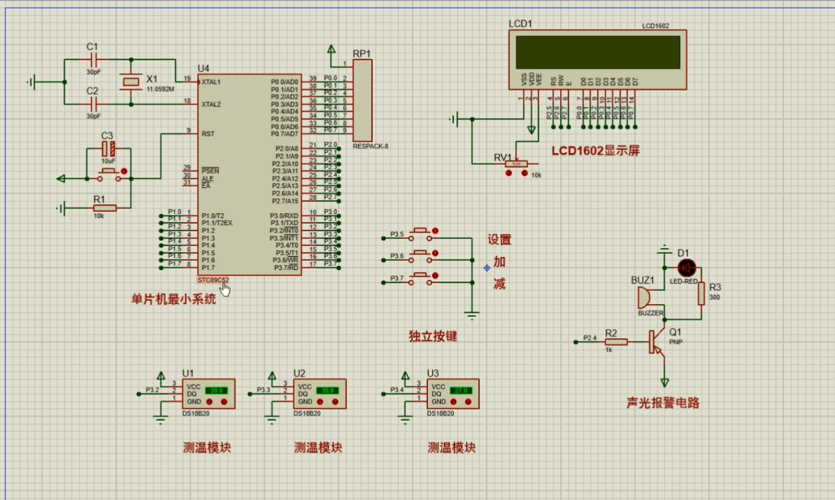Select the C1 30pF capacitor

(93, 60)
